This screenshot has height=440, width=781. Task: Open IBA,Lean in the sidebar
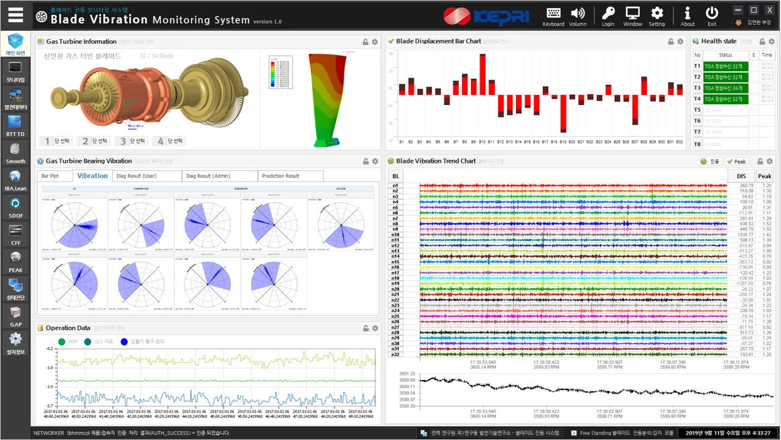click(x=15, y=180)
